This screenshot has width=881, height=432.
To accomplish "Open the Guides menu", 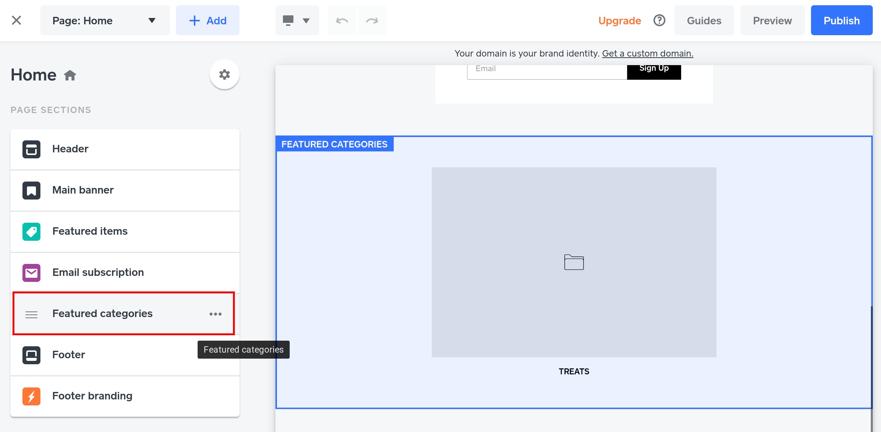I will point(704,21).
